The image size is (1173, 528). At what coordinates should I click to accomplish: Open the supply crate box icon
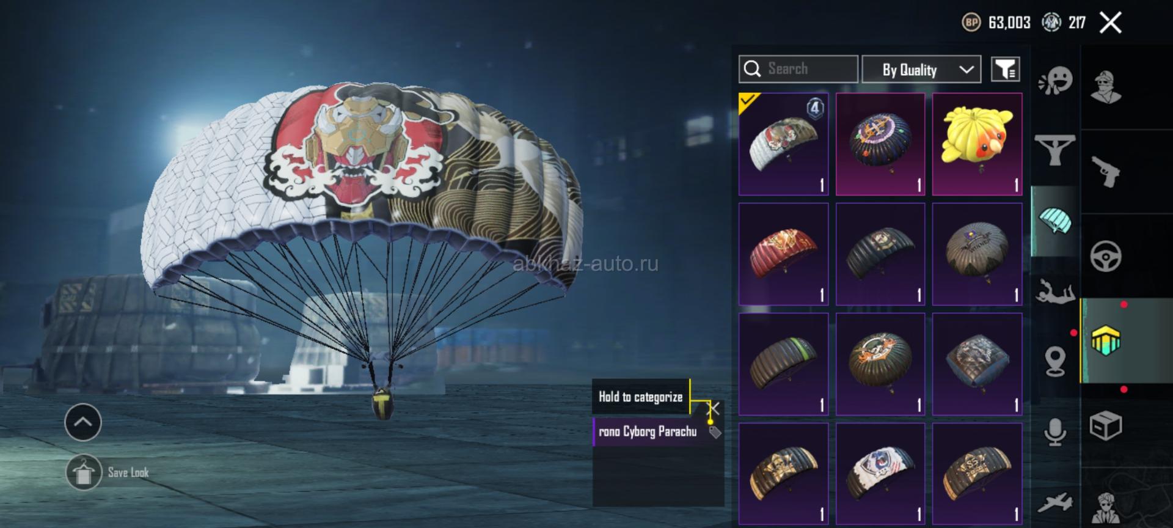(1106, 425)
